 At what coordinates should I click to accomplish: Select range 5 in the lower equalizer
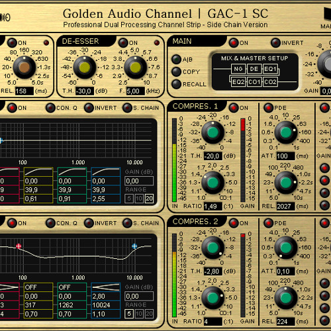[129, 314]
